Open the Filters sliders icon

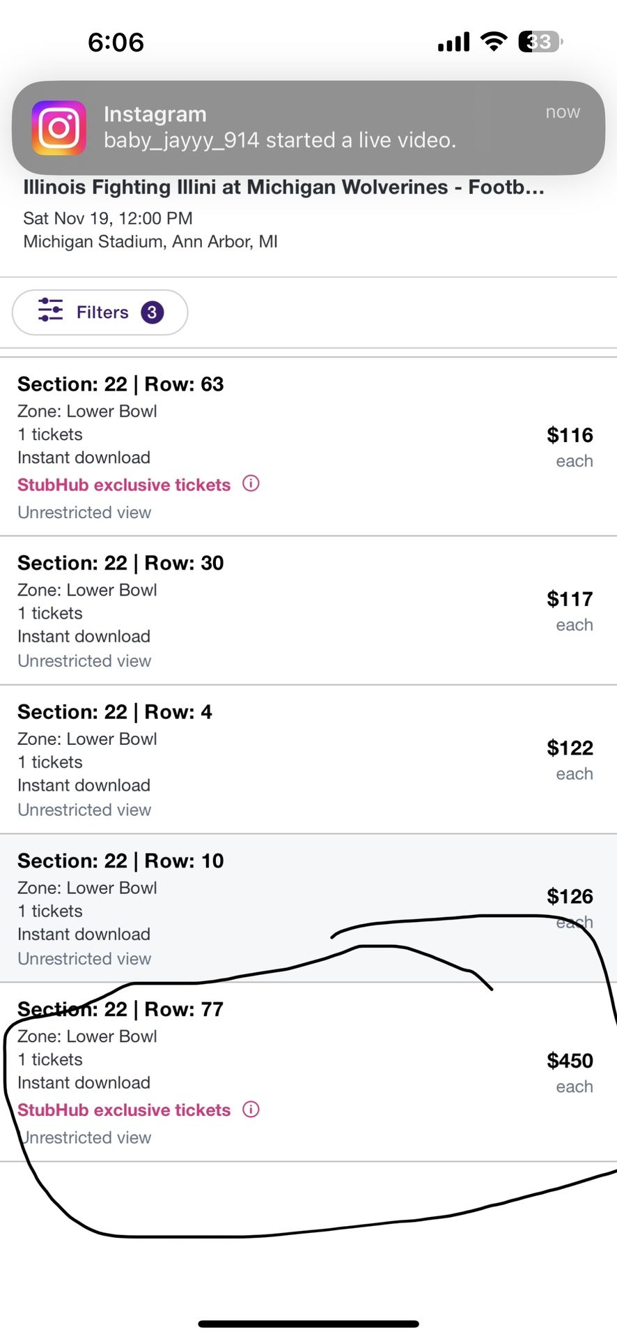pos(50,310)
